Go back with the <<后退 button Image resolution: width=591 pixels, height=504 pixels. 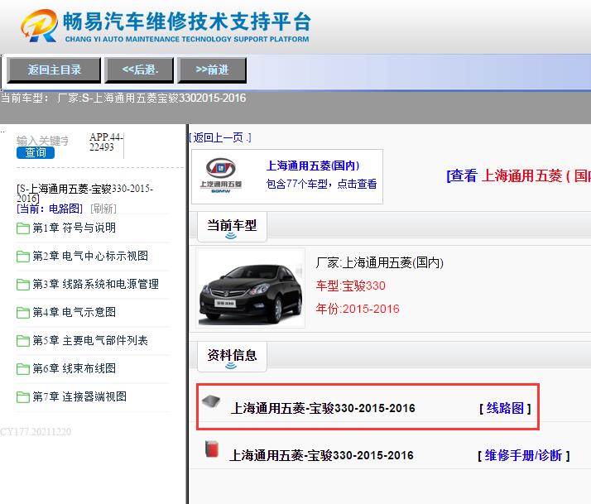[x=139, y=70]
